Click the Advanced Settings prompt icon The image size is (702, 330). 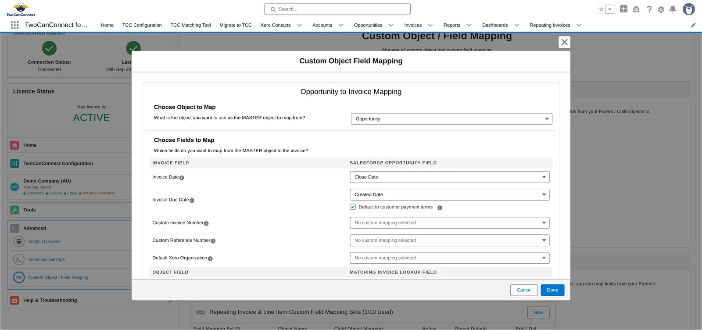[19, 259]
